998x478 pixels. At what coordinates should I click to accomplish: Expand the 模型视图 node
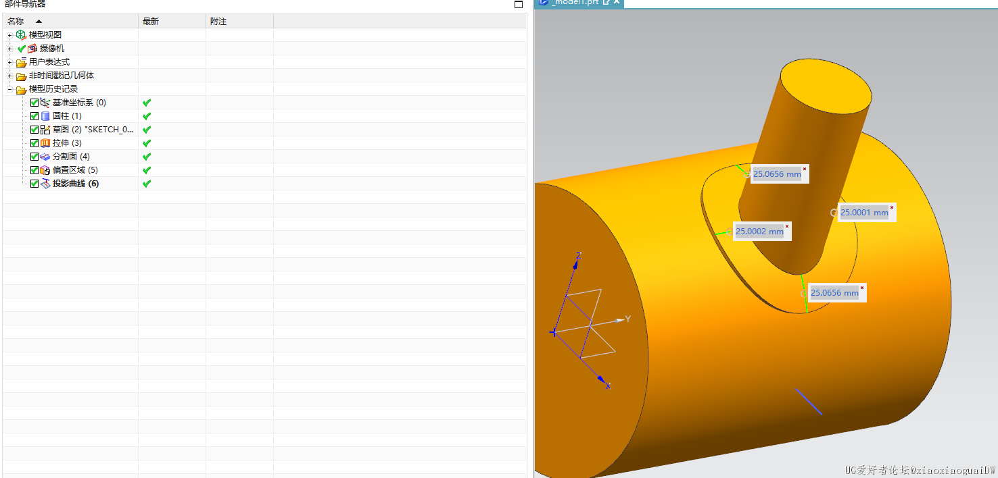pyautogui.click(x=9, y=35)
